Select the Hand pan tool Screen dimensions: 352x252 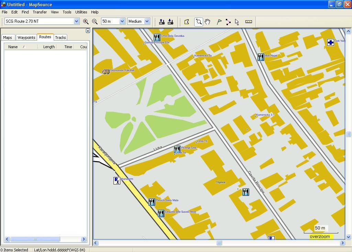[x=207, y=22]
